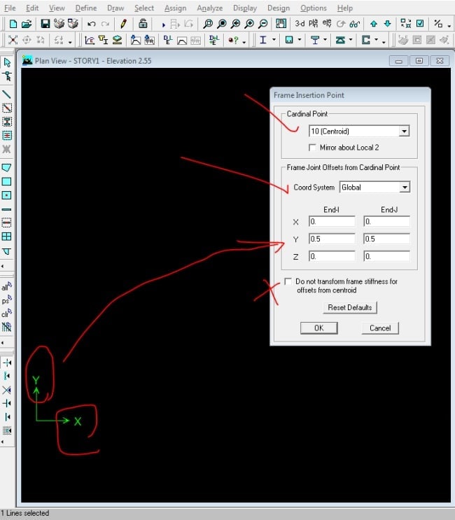
Task: Click Cancel in Frame Insertion Point dialog
Action: [x=380, y=328]
